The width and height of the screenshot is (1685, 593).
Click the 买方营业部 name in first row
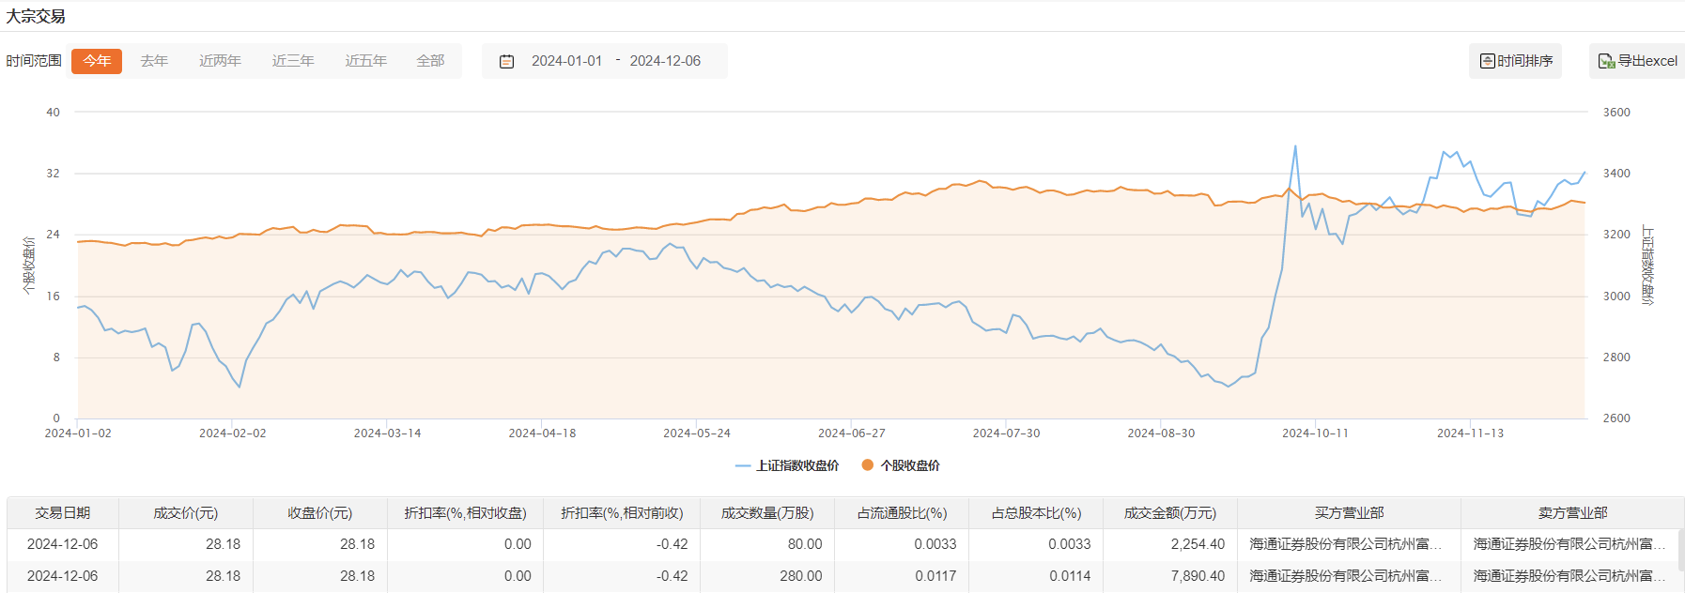[x=1343, y=544]
